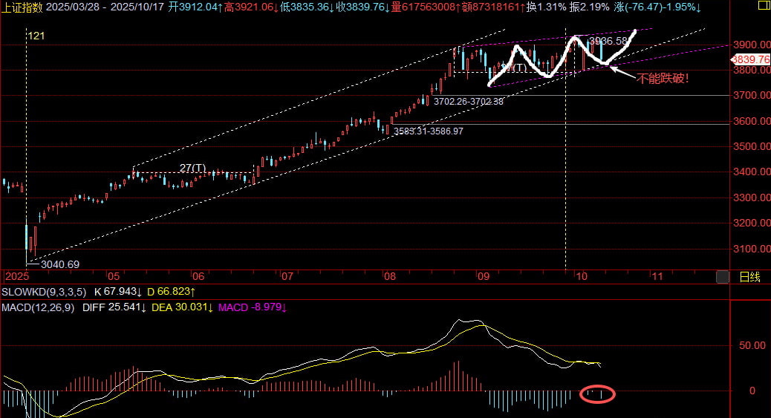Click the 3583.31-3586.97 gap label
The width and height of the screenshot is (771, 418).
(429, 131)
